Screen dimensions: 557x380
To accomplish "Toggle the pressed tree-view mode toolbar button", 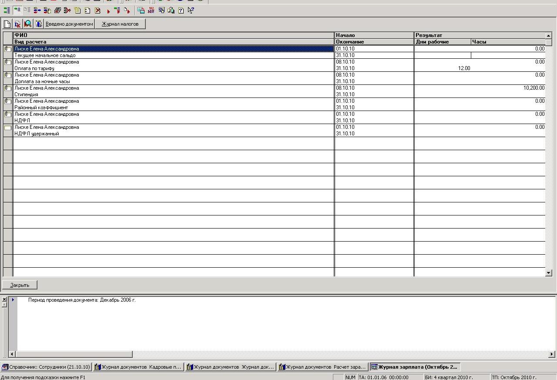I will [17, 10].
